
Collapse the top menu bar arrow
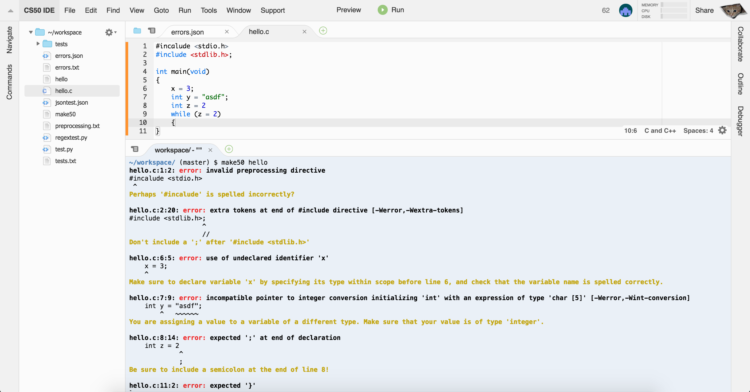(x=10, y=11)
